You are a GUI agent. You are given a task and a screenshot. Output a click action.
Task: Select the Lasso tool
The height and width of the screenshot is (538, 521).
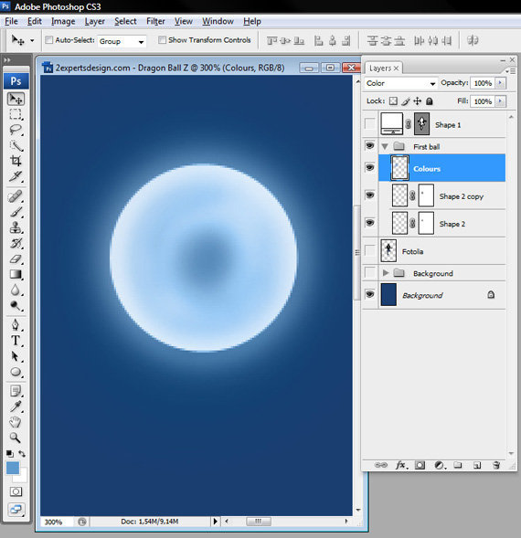[x=16, y=130]
